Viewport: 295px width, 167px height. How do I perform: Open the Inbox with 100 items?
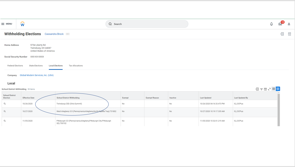coord(280,24)
